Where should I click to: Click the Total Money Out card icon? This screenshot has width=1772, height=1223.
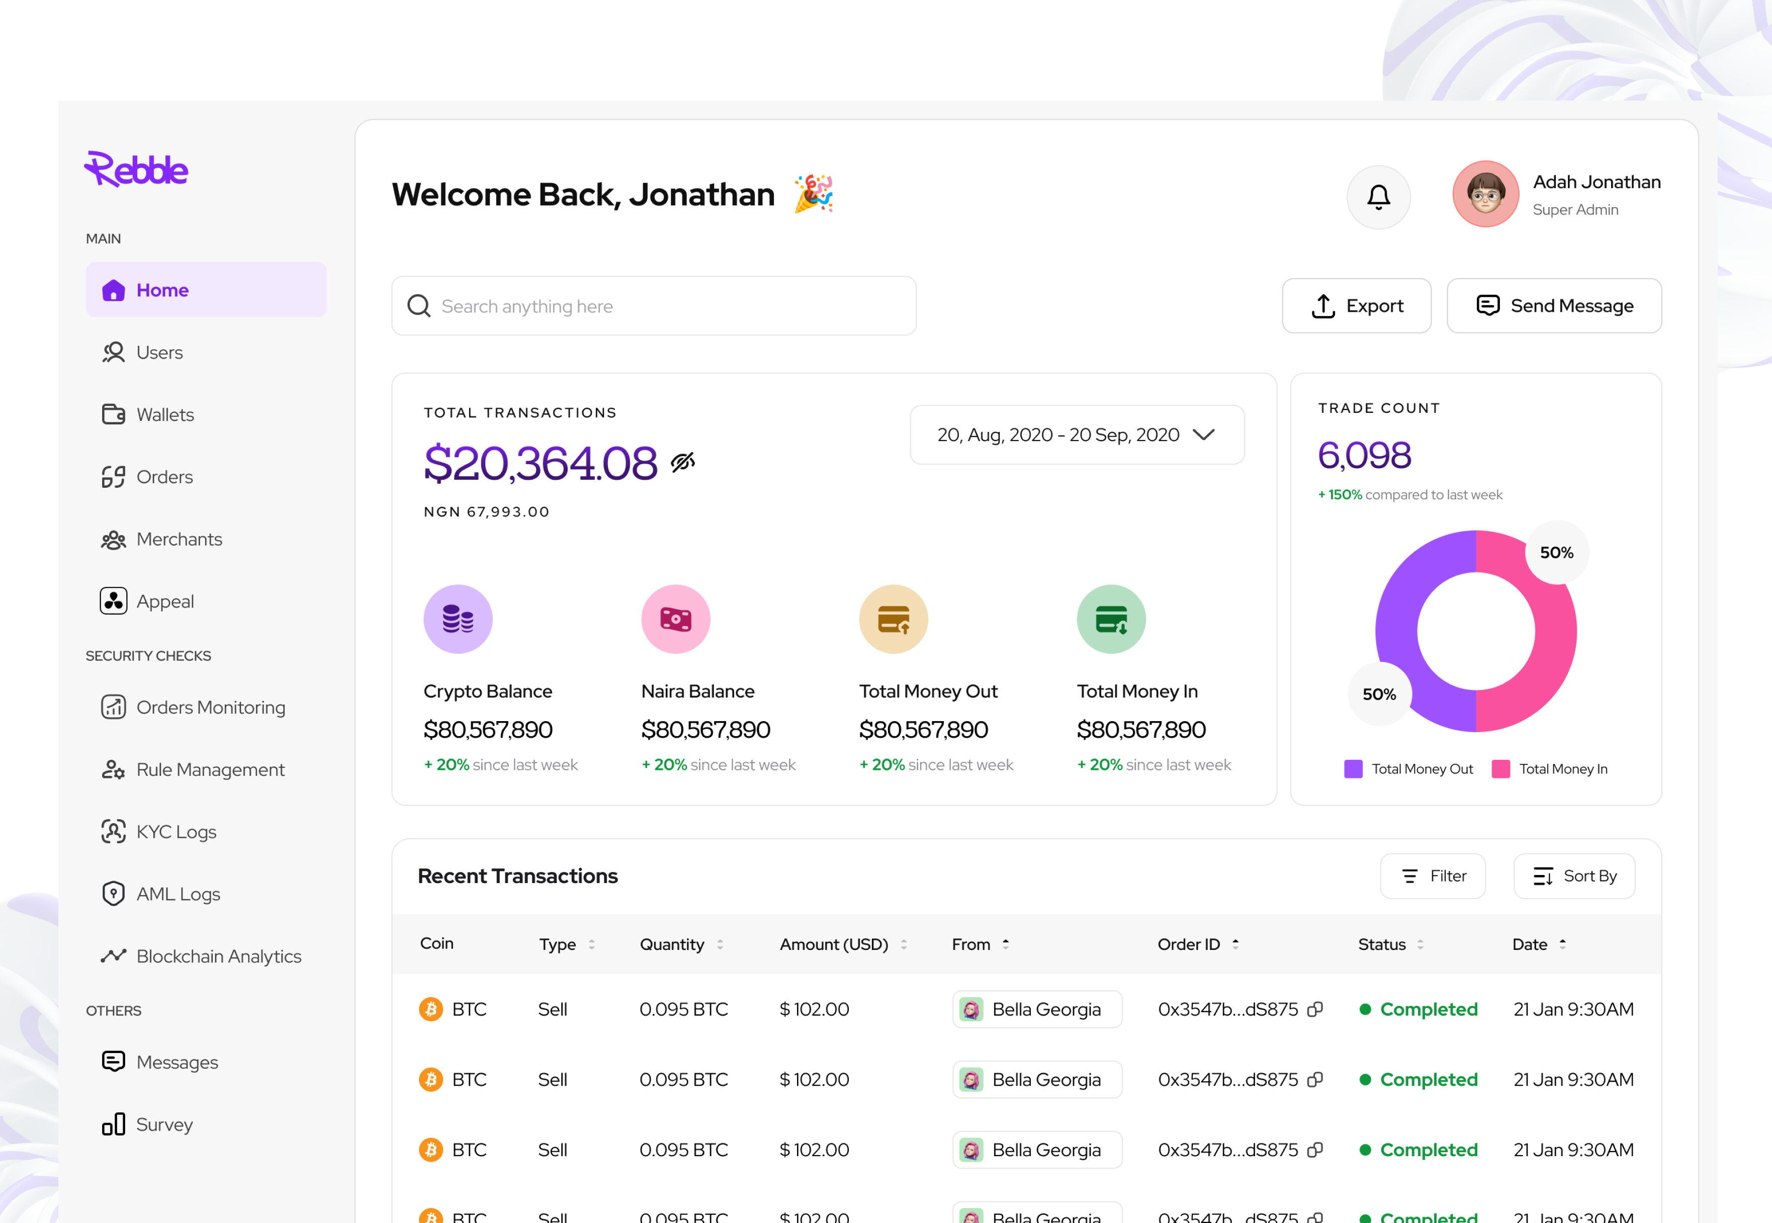tap(893, 619)
